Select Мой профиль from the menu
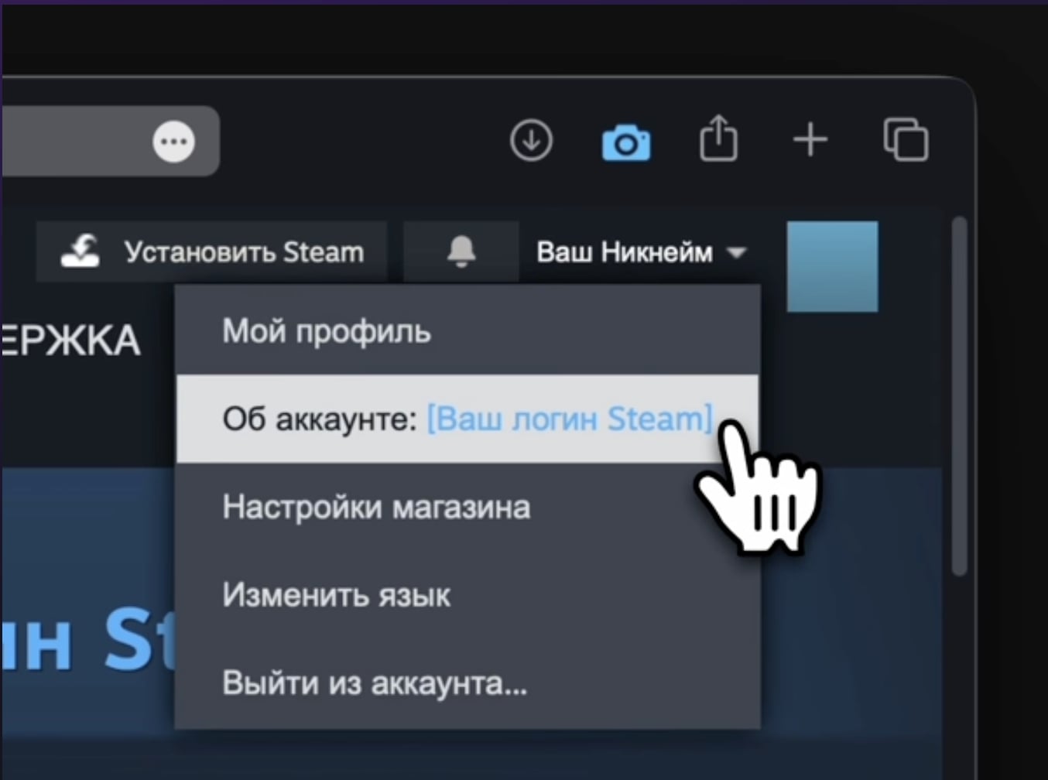Viewport: 1048px width, 780px height. tap(326, 331)
